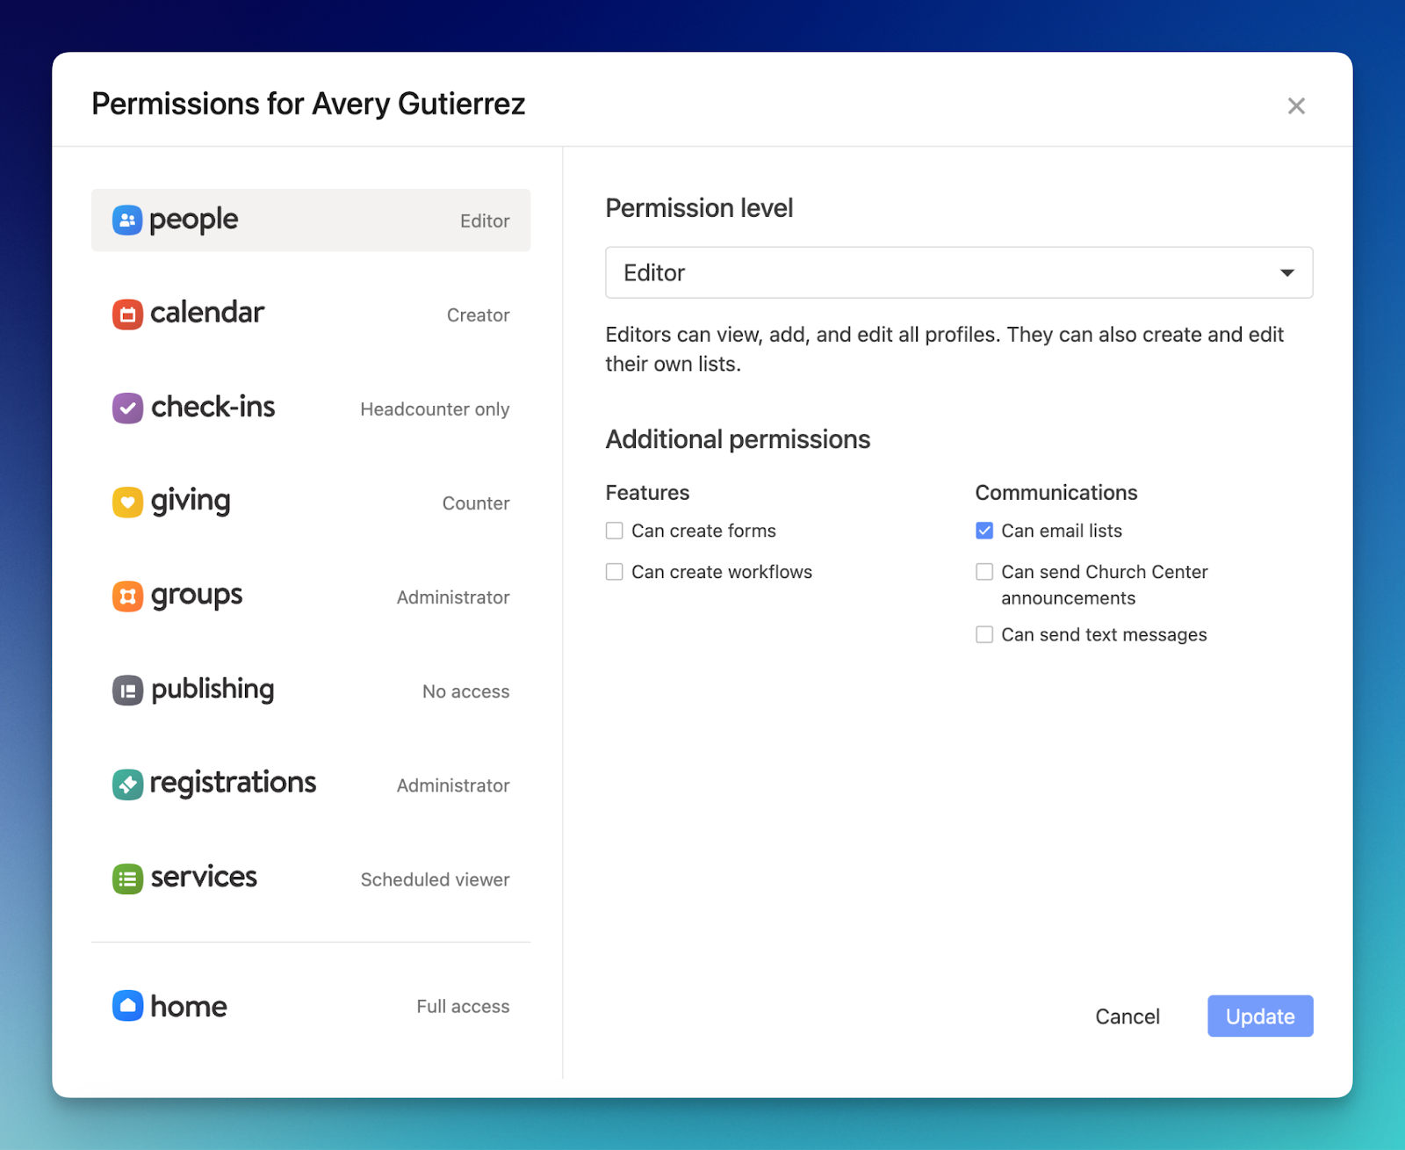Check the Can create workflows box
The width and height of the screenshot is (1405, 1150).
pyautogui.click(x=615, y=572)
